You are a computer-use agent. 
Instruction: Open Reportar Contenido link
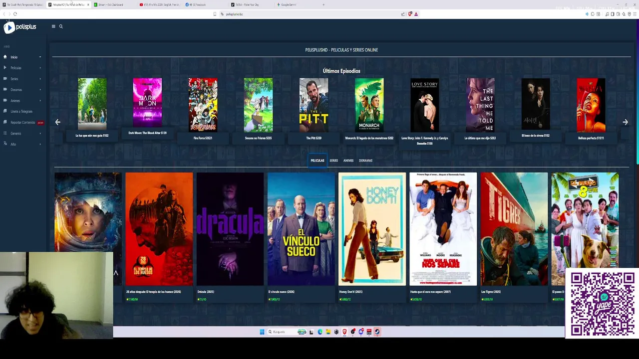pos(23,122)
